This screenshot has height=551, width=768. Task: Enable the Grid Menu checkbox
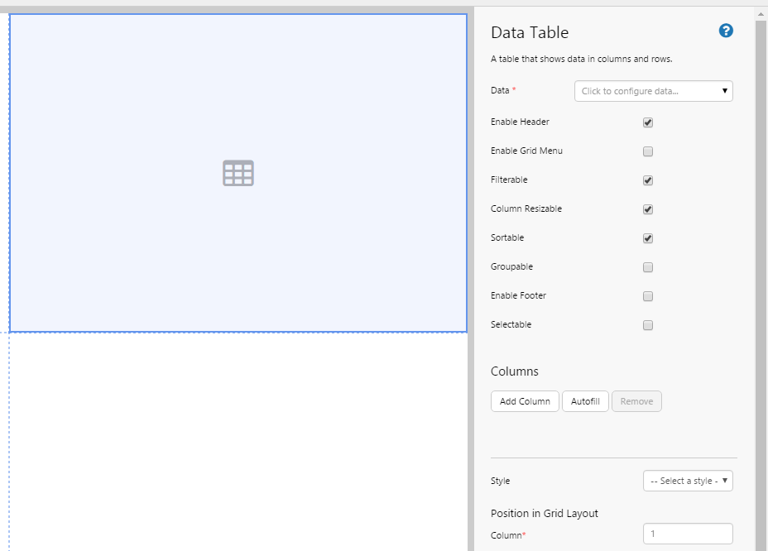(x=648, y=151)
